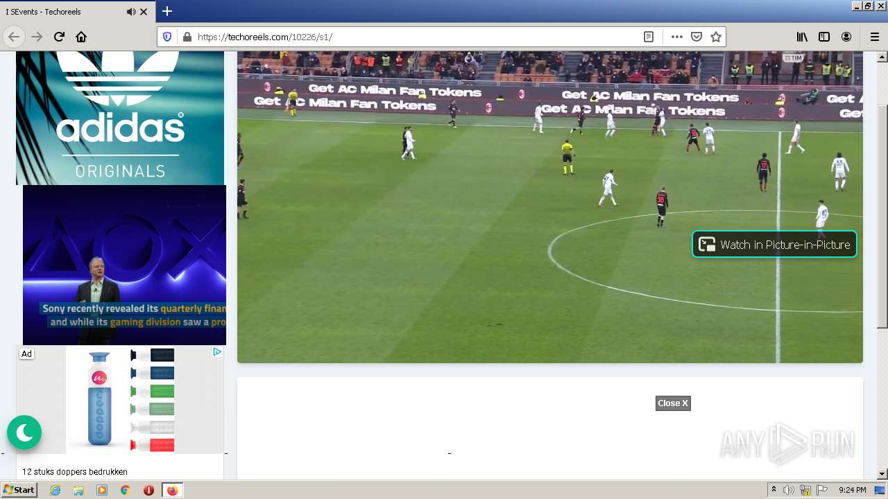
Task: Open '12 stuks doppers bedrukken' link
Action: point(75,472)
